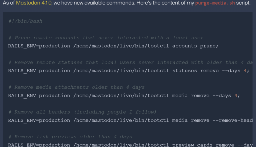
Task: Click the word "prune;" in accounts command
Action: 209,46
